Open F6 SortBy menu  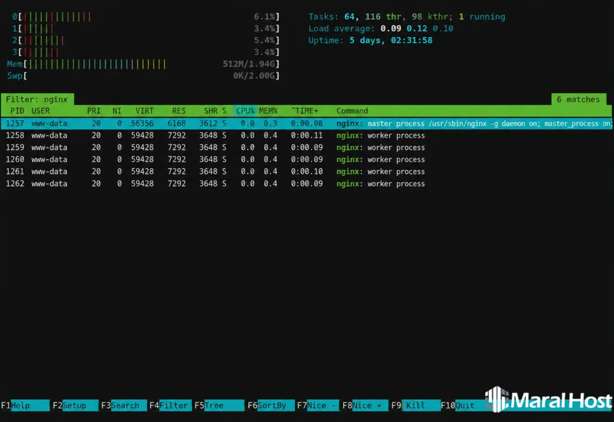270,406
